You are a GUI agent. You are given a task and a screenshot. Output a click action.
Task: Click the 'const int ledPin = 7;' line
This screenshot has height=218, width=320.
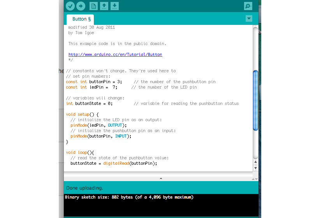[91, 87]
